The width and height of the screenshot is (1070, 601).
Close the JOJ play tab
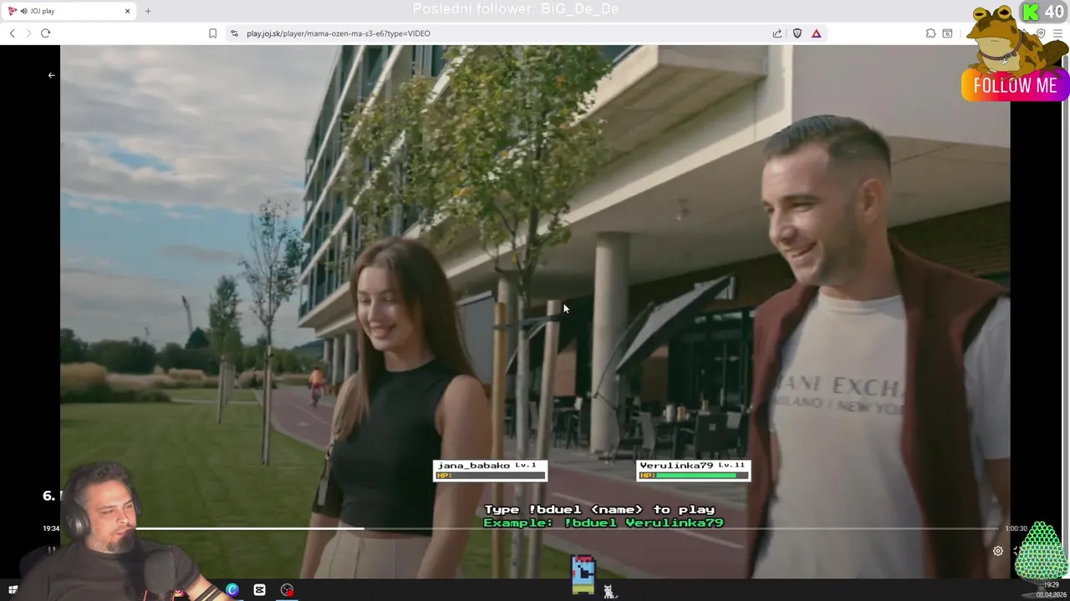127,11
